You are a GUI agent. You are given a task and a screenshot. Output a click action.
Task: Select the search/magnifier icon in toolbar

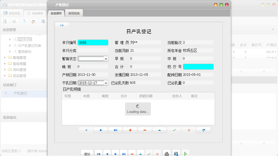[x=5, y=21]
